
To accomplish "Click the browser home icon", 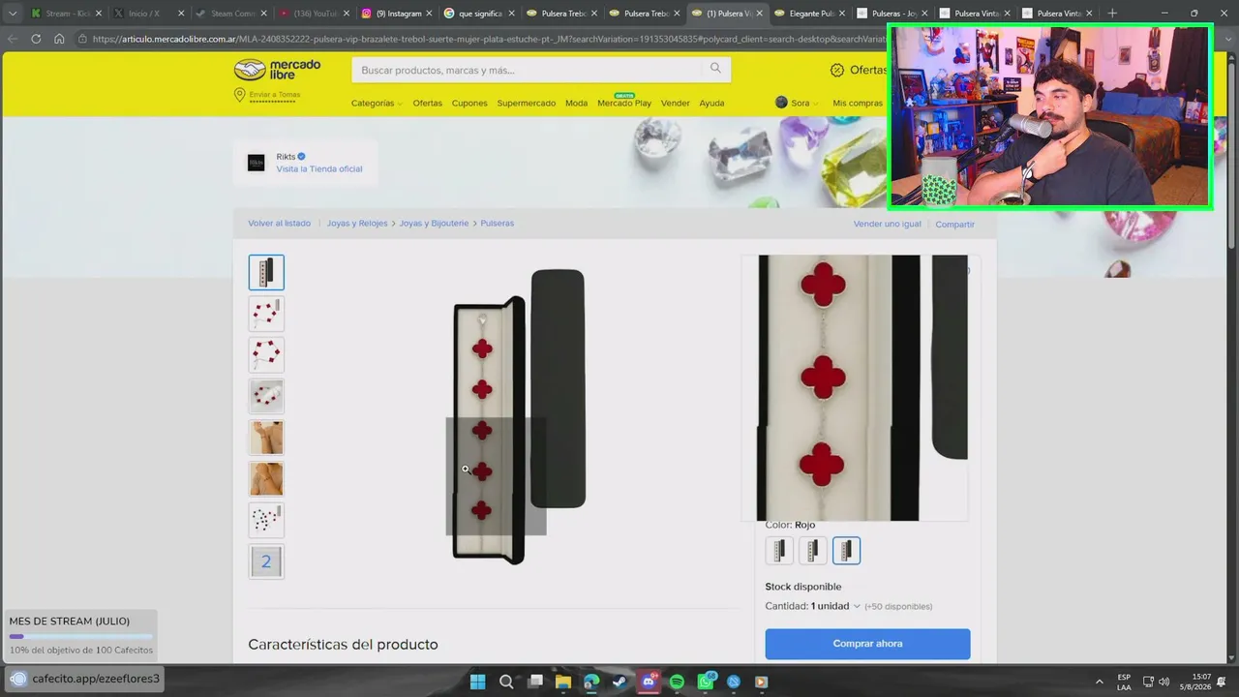I will [x=59, y=39].
